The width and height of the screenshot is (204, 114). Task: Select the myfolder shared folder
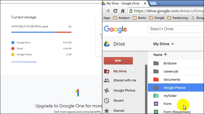point(176,96)
